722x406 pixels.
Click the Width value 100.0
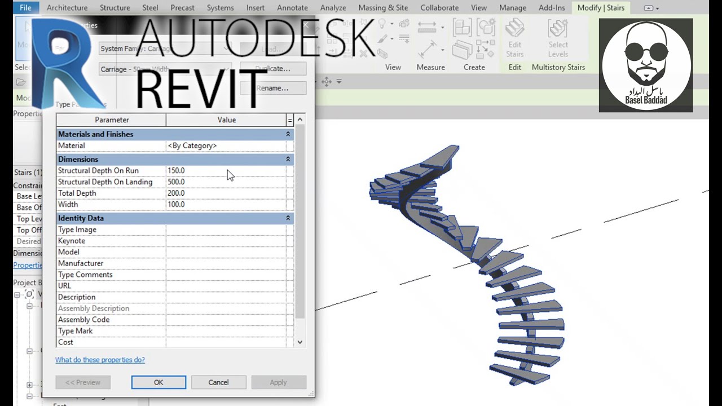tap(226, 204)
